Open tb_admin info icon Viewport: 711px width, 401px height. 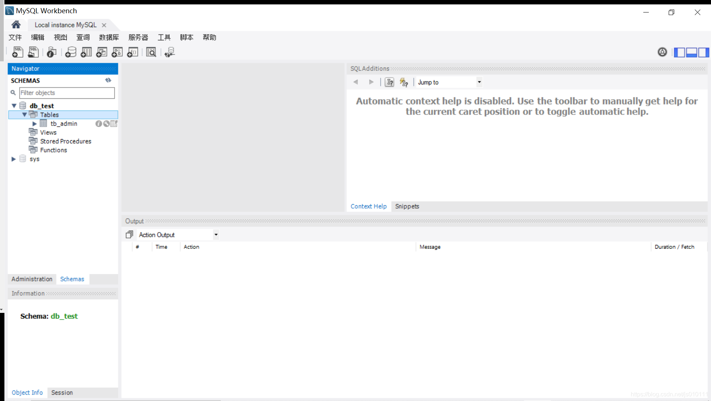98,124
